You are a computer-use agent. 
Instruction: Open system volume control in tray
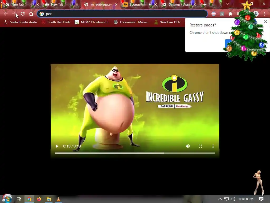pos(233,199)
